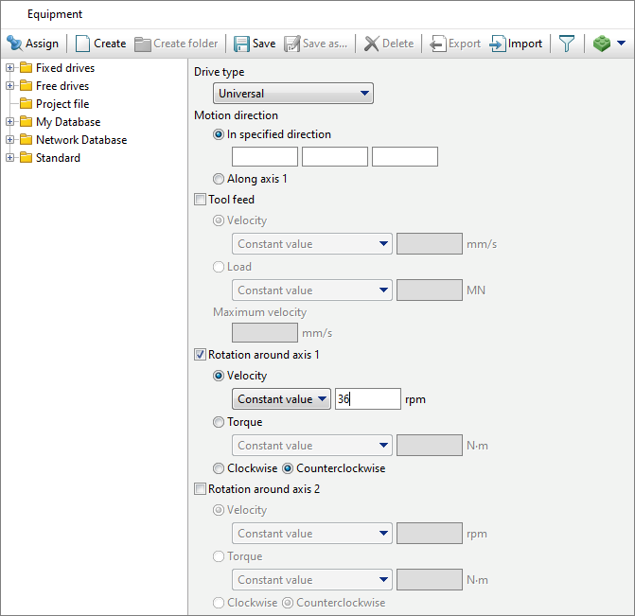Open the rotation velocity Constant value dropdown
Viewport: 635px width, 616px height.
(x=281, y=399)
